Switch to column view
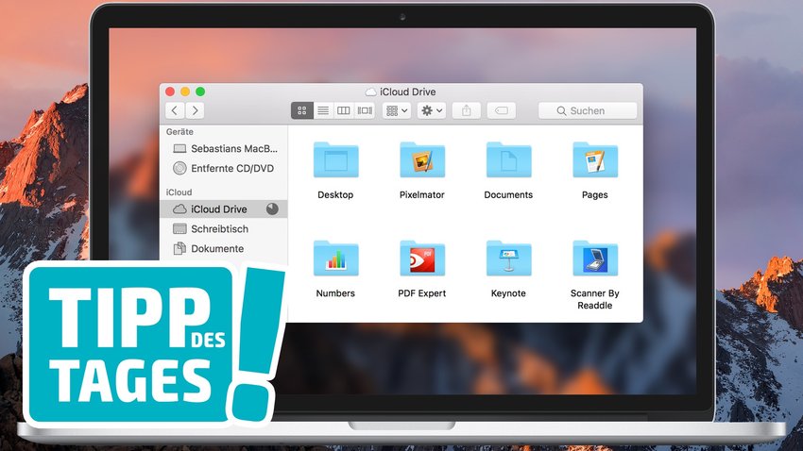This screenshot has height=451, width=803. [344, 110]
